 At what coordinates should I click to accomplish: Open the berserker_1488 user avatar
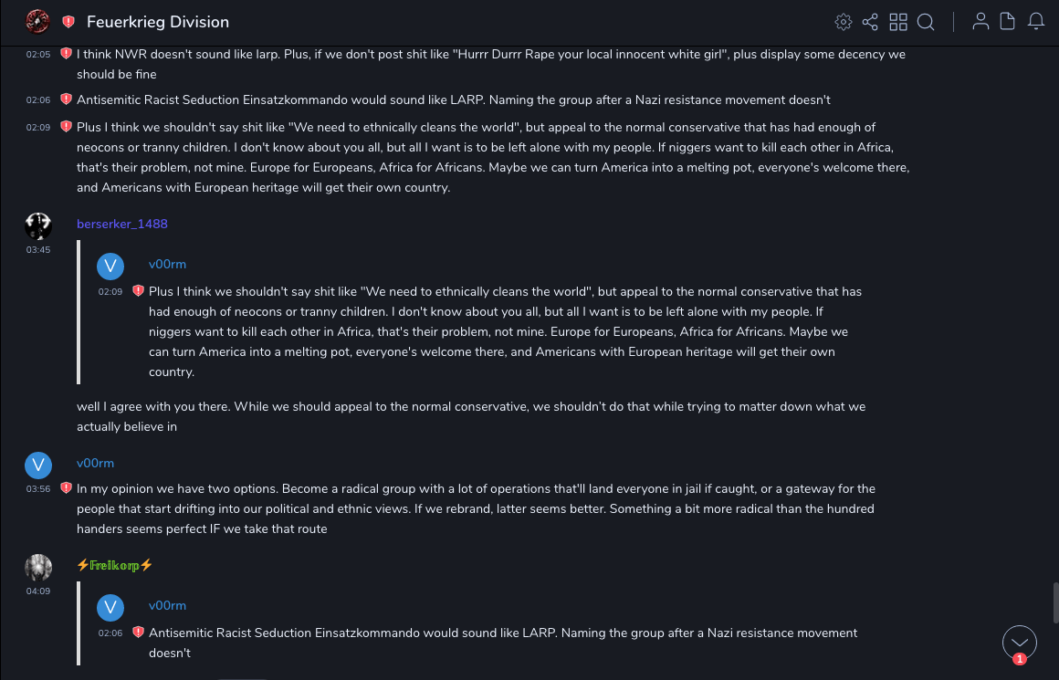(38, 226)
